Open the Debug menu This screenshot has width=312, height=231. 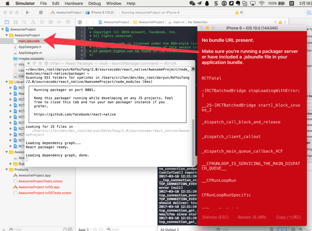pyautogui.click(x=95, y=3)
